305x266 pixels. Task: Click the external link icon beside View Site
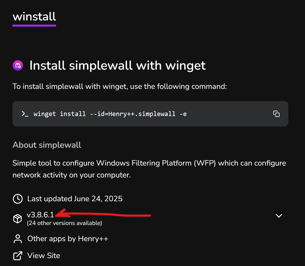(18, 256)
